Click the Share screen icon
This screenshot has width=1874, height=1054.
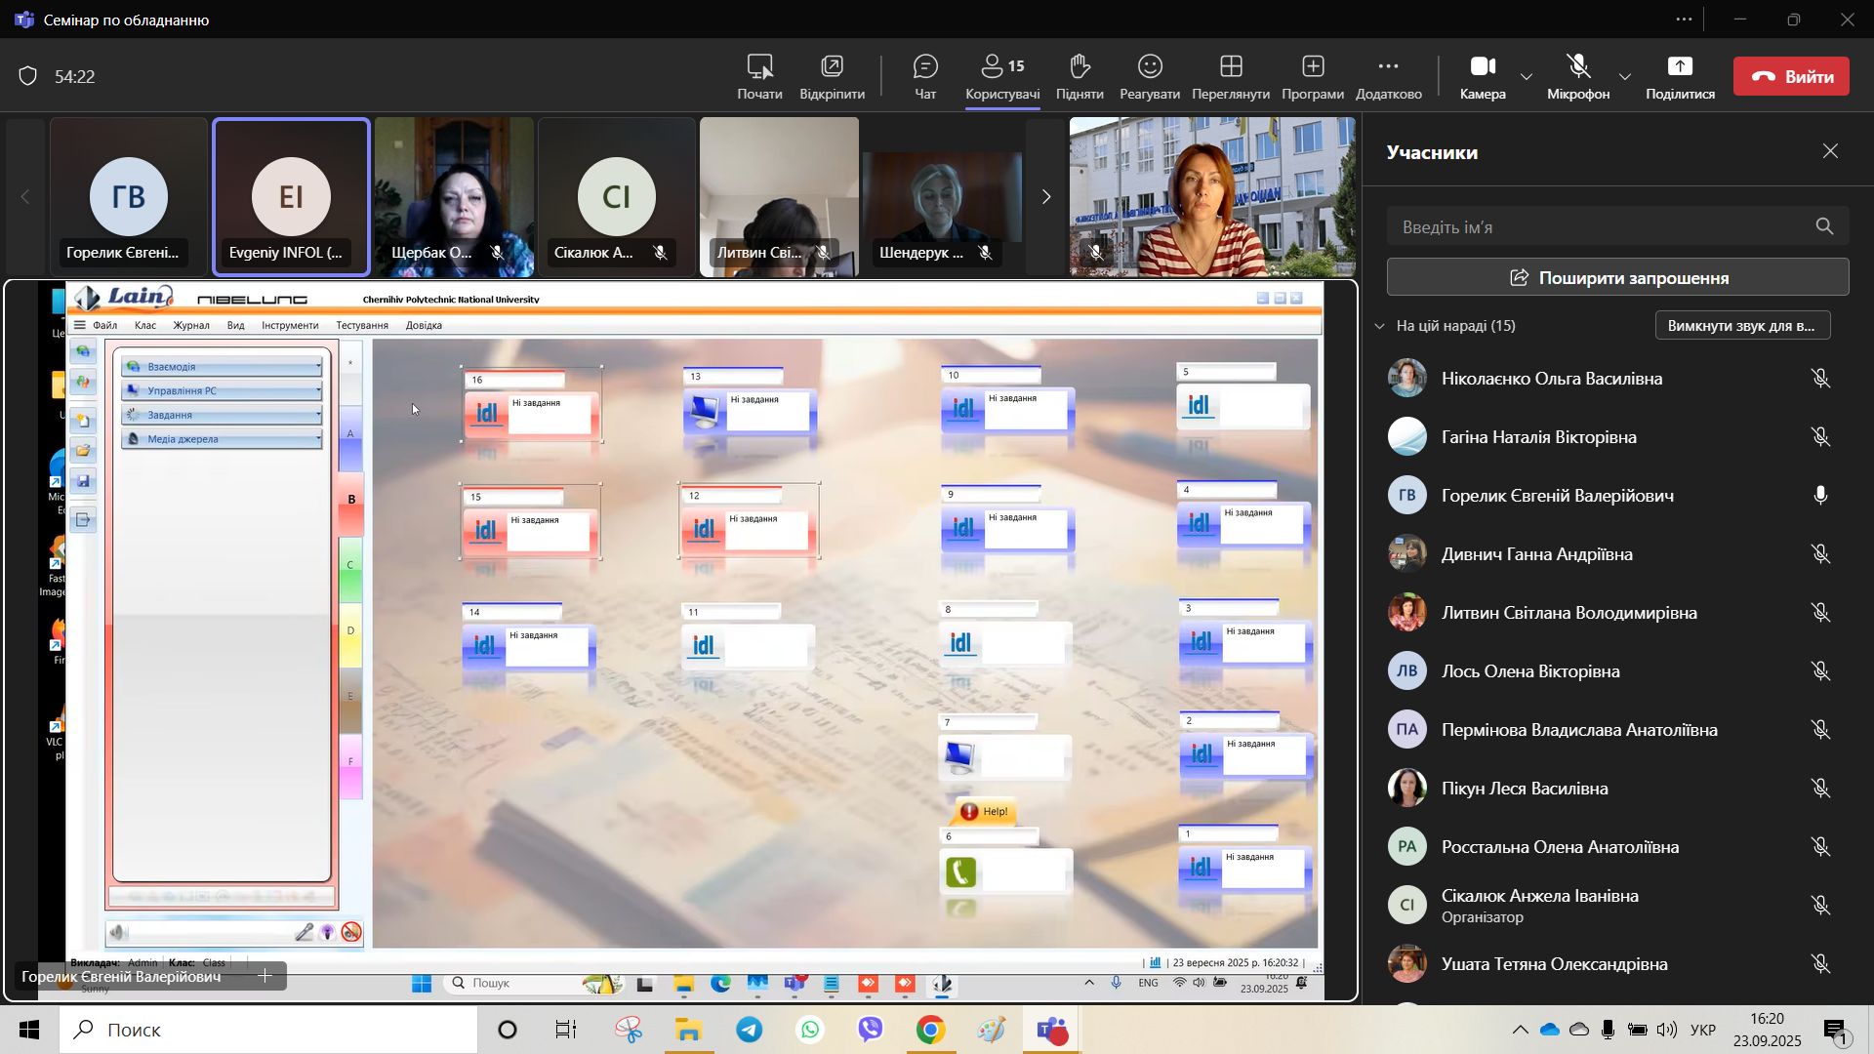click(x=1679, y=66)
